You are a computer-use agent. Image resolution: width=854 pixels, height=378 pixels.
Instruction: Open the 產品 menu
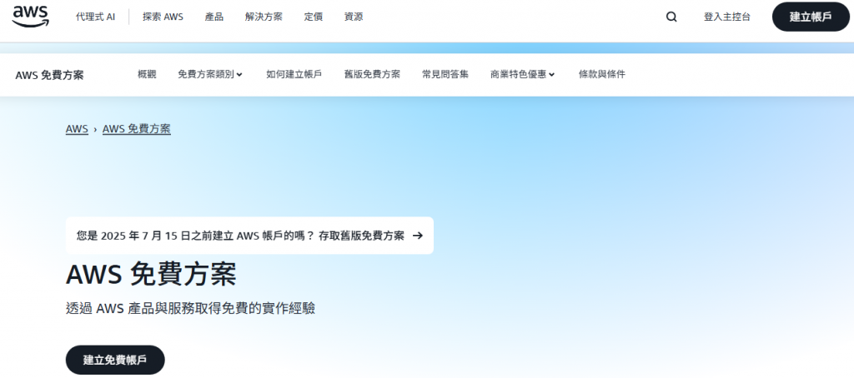(x=214, y=17)
